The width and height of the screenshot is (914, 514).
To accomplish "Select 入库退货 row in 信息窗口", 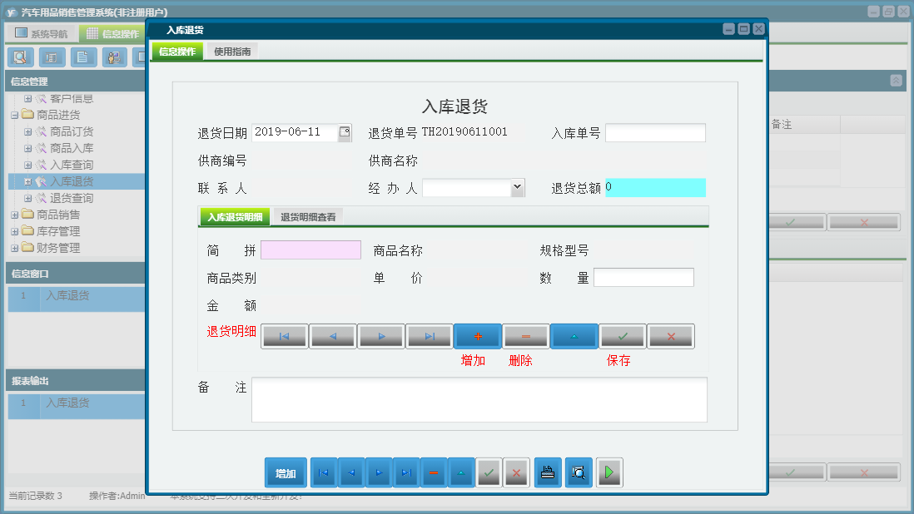I will [77, 299].
